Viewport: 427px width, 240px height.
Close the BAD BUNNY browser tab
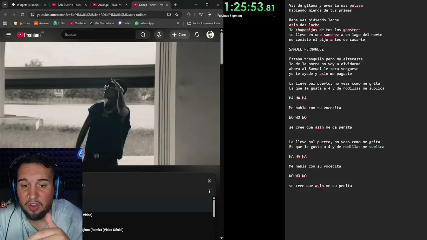point(86,5)
